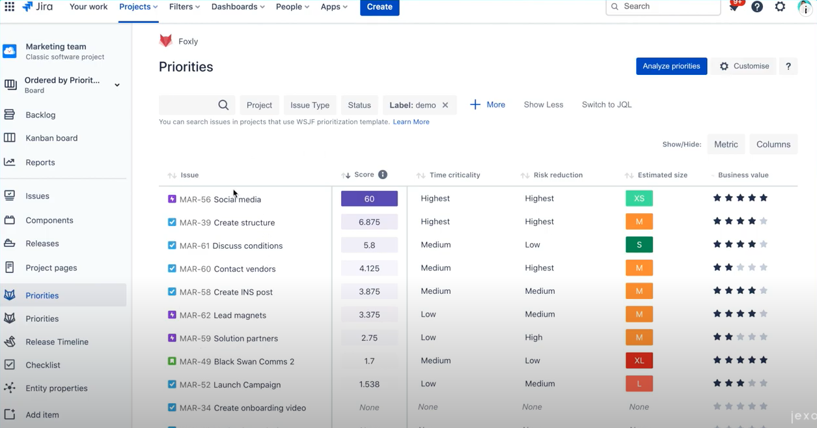Click the magnifier icon in the filter search
This screenshot has height=428, width=817.
[223, 104]
